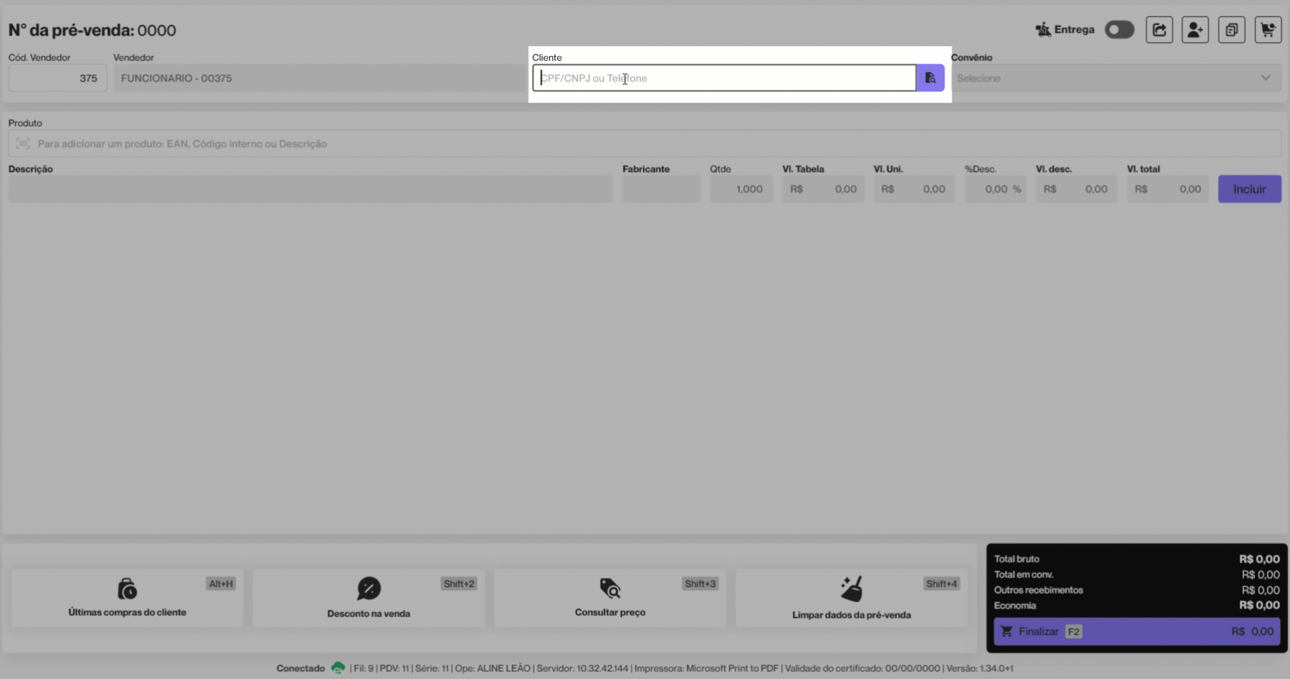Viewport: 1290px width, 679px height.
Task: Click the Vl. Tabela field
Action: pos(823,189)
